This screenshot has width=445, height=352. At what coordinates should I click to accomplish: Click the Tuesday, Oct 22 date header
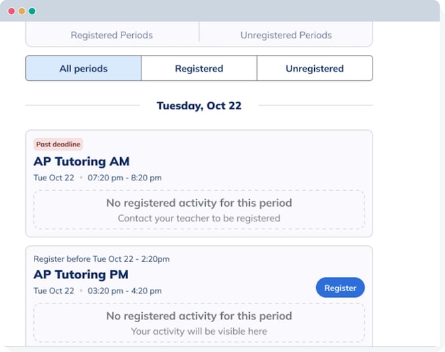coord(199,105)
